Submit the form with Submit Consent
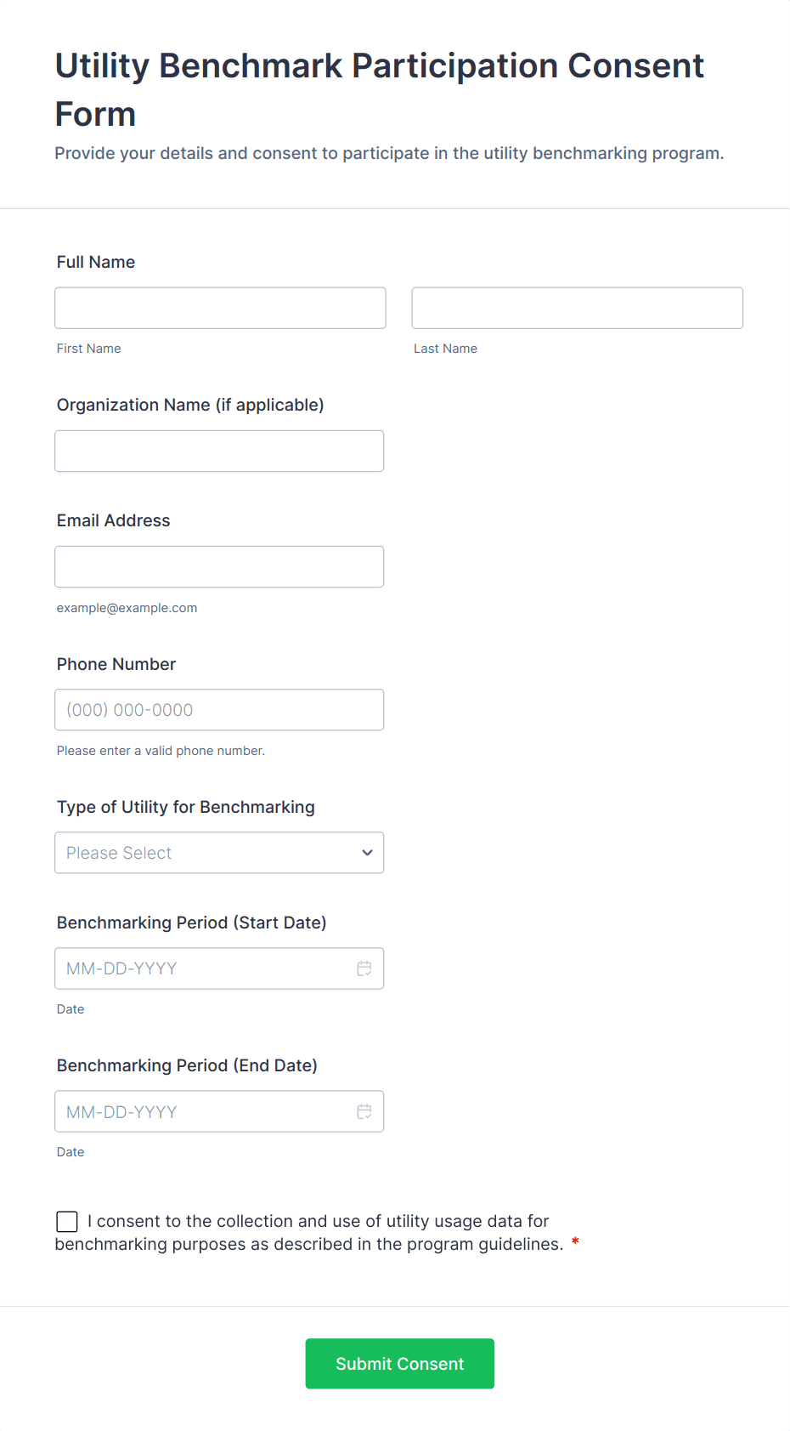Screen dimensions: 790x1431 coord(400,1364)
